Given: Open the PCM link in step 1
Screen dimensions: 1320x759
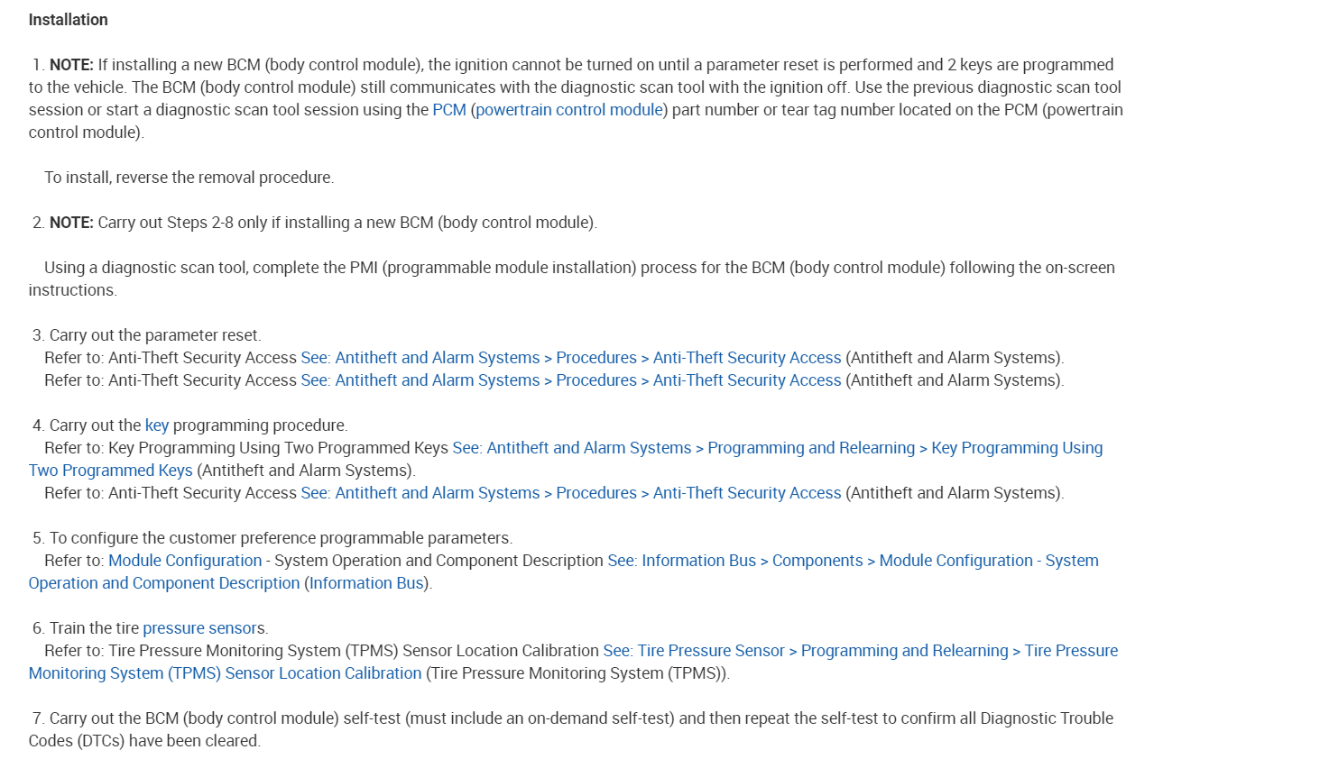Looking at the screenshot, I should tap(448, 110).
